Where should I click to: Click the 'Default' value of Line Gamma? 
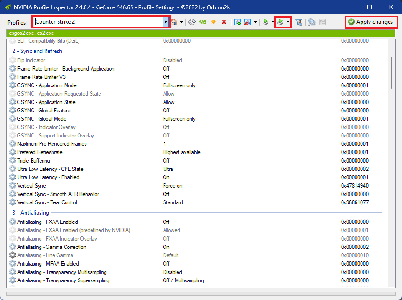171,255
